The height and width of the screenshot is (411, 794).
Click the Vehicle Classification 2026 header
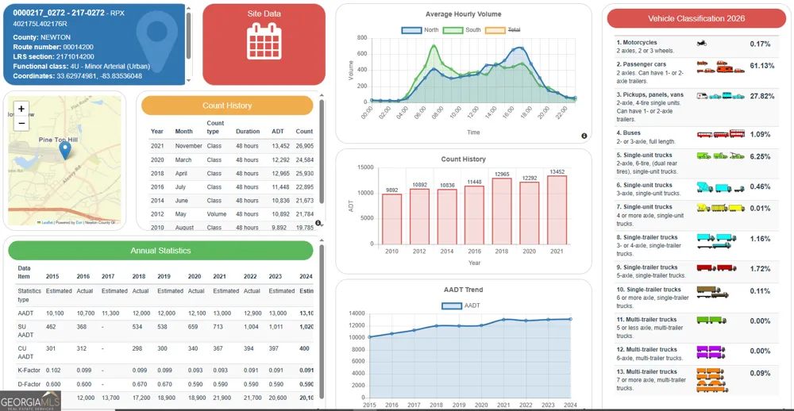[x=696, y=18]
